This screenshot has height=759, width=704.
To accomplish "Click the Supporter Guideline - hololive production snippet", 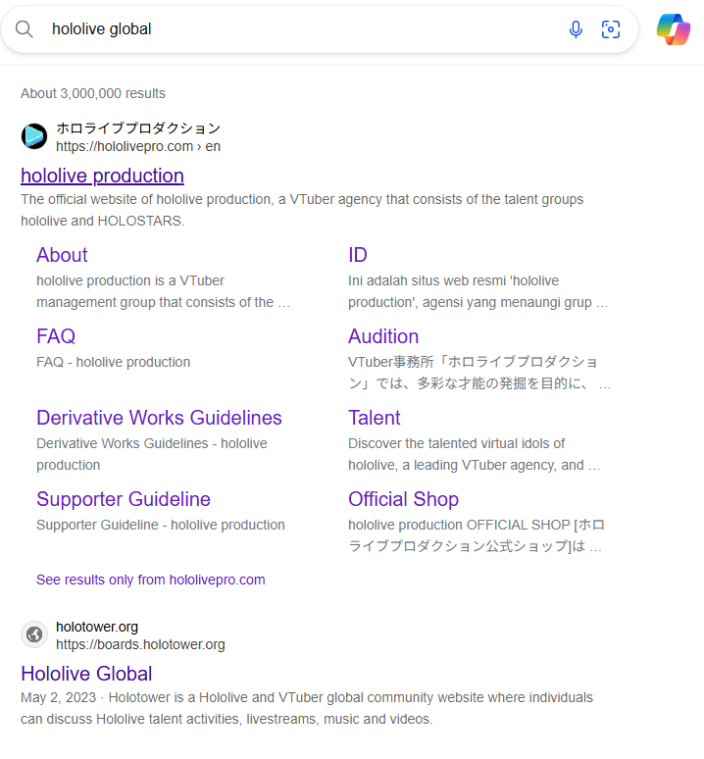I will [x=161, y=525].
